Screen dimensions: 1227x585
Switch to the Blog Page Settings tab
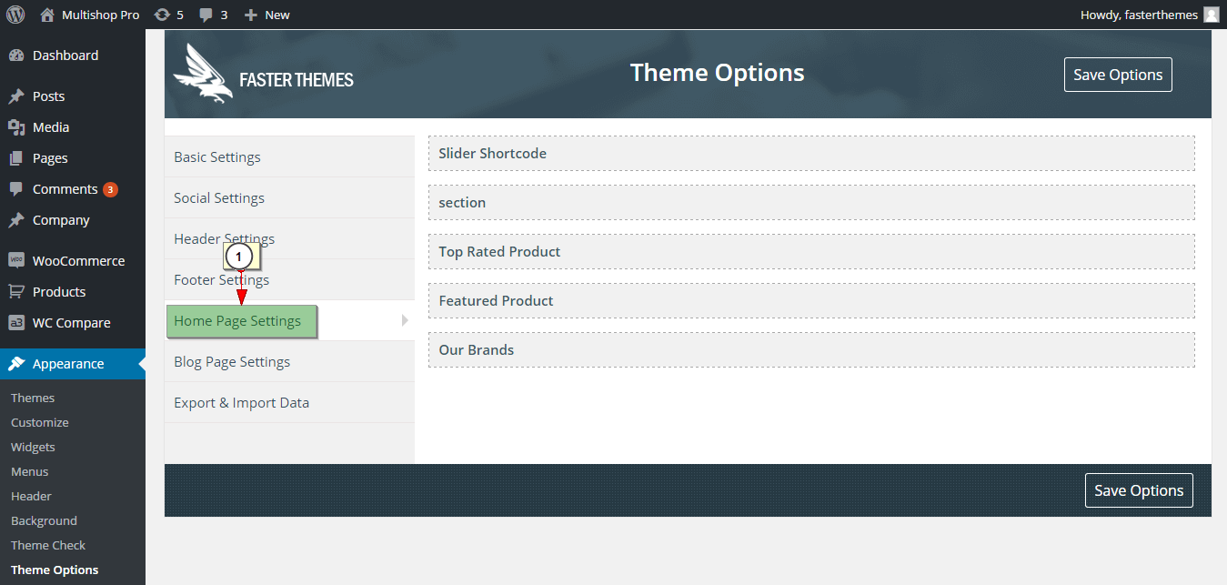289,362
